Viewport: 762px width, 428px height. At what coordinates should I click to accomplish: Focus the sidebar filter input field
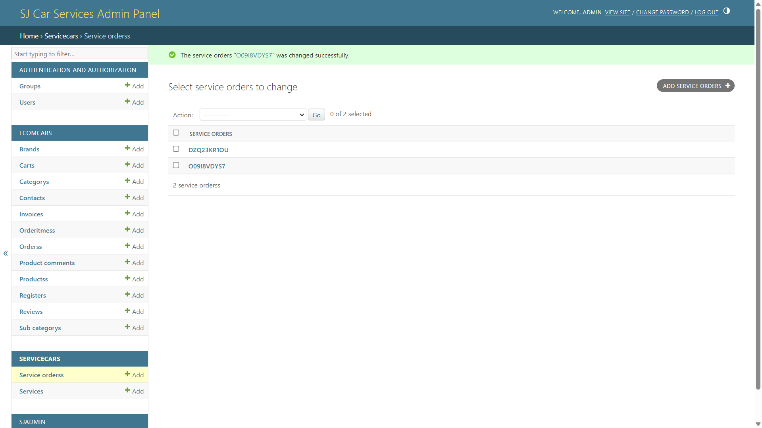[x=79, y=54]
